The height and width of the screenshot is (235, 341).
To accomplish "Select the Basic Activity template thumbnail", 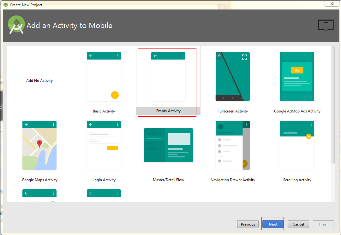I will (x=104, y=77).
